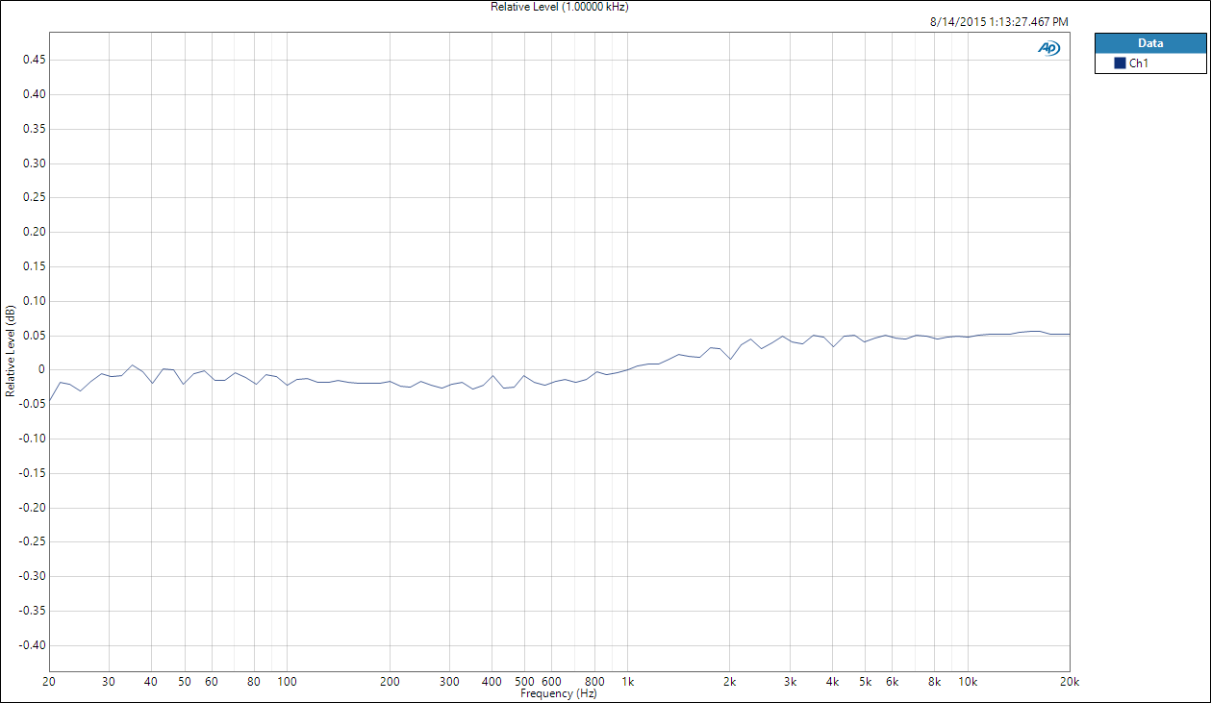Click the Frequency (Hz) axis label
1211x703 pixels.
[x=558, y=692]
